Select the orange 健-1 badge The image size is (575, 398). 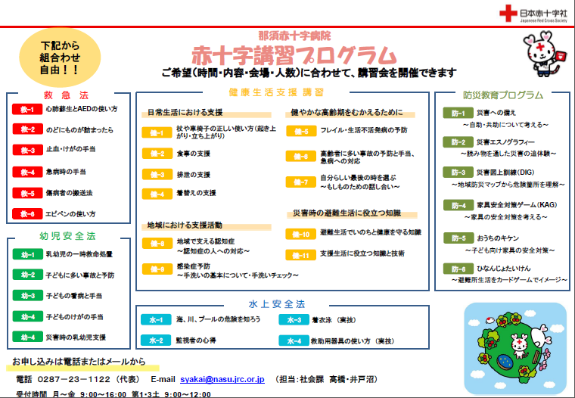click(157, 132)
